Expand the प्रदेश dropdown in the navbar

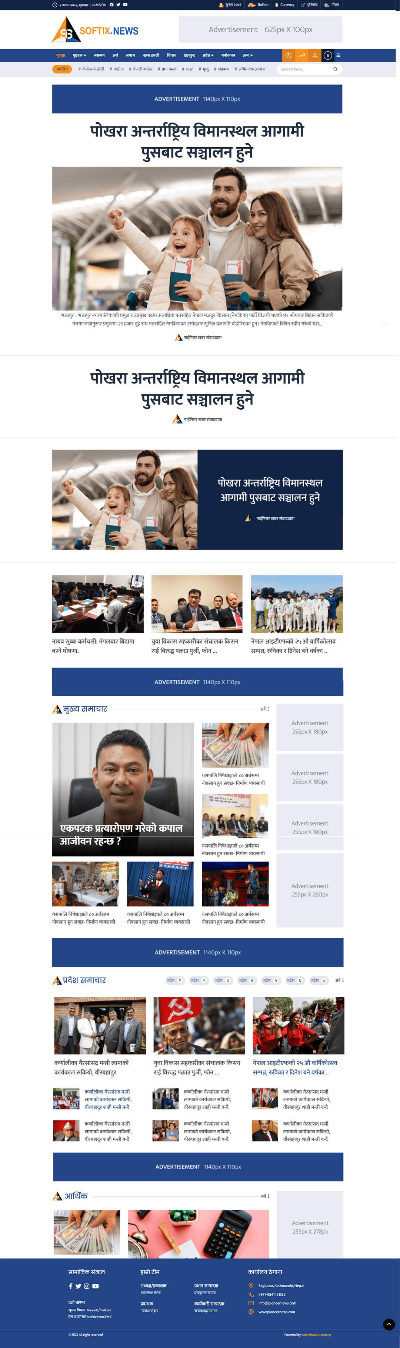click(208, 56)
